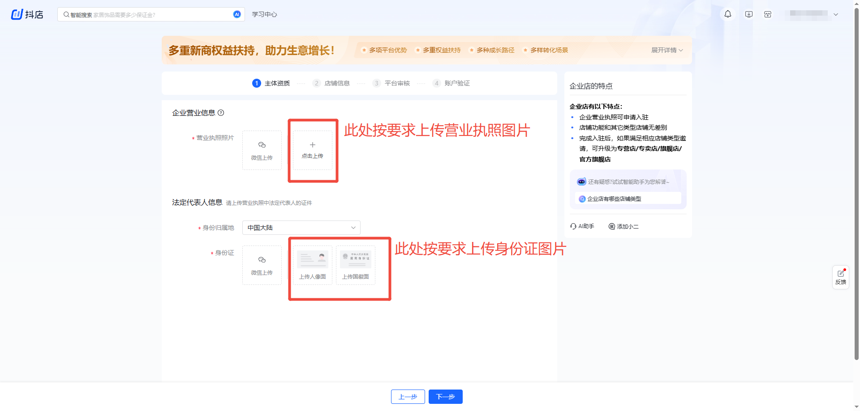
Task: Click the 上一步 button
Action: (x=408, y=397)
